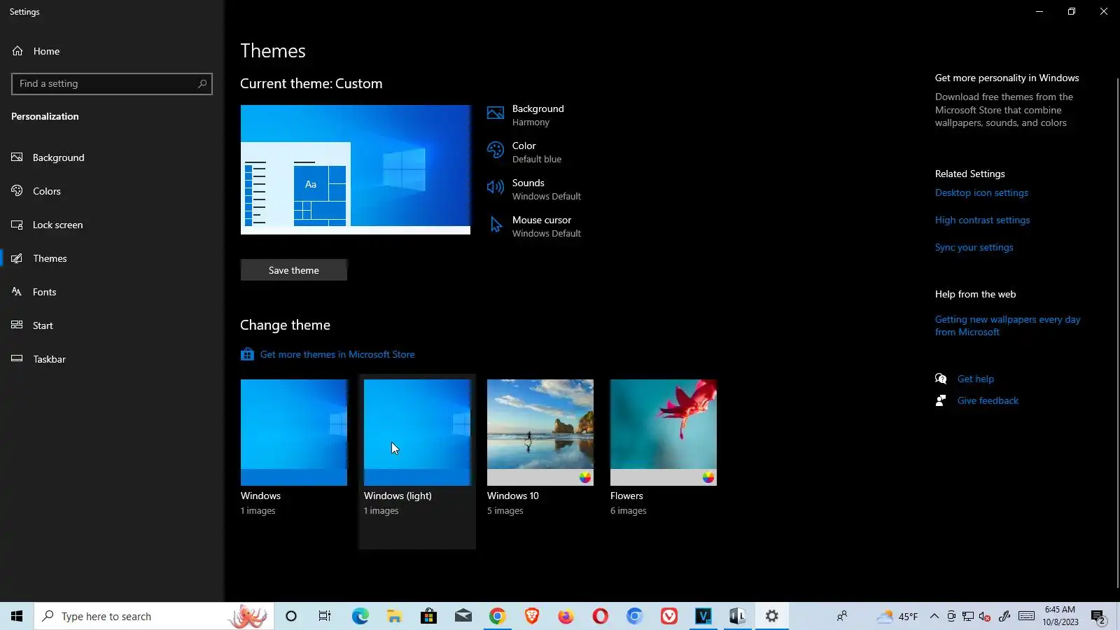Click the Microsoft Store bag icon beside themes link
This screenshot has height=630, width=1120.
(247, 354)
